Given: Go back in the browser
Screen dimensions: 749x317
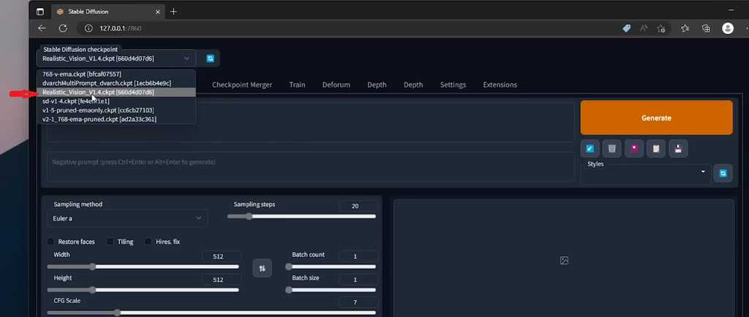Looking at the screenshot, I should pos(42,28).
